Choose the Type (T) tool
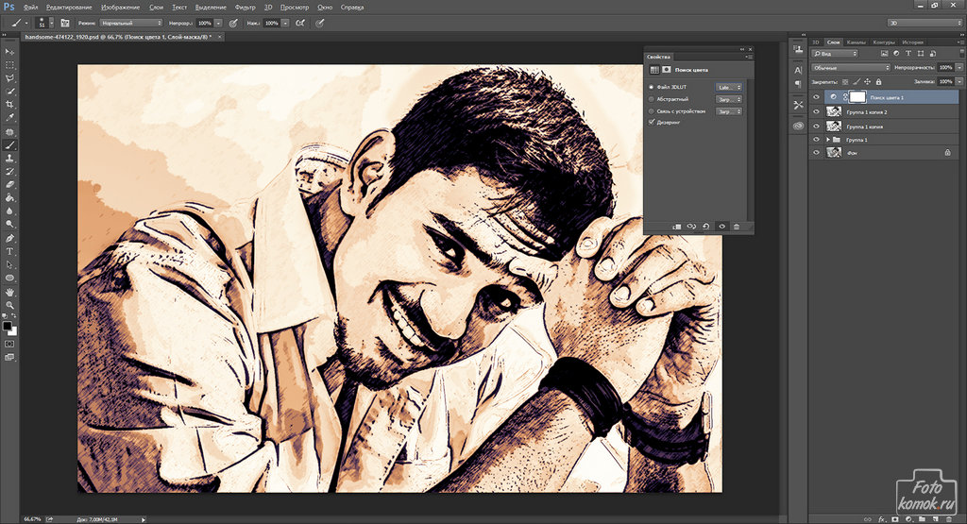The image size is (967, 524). [9, 252]
